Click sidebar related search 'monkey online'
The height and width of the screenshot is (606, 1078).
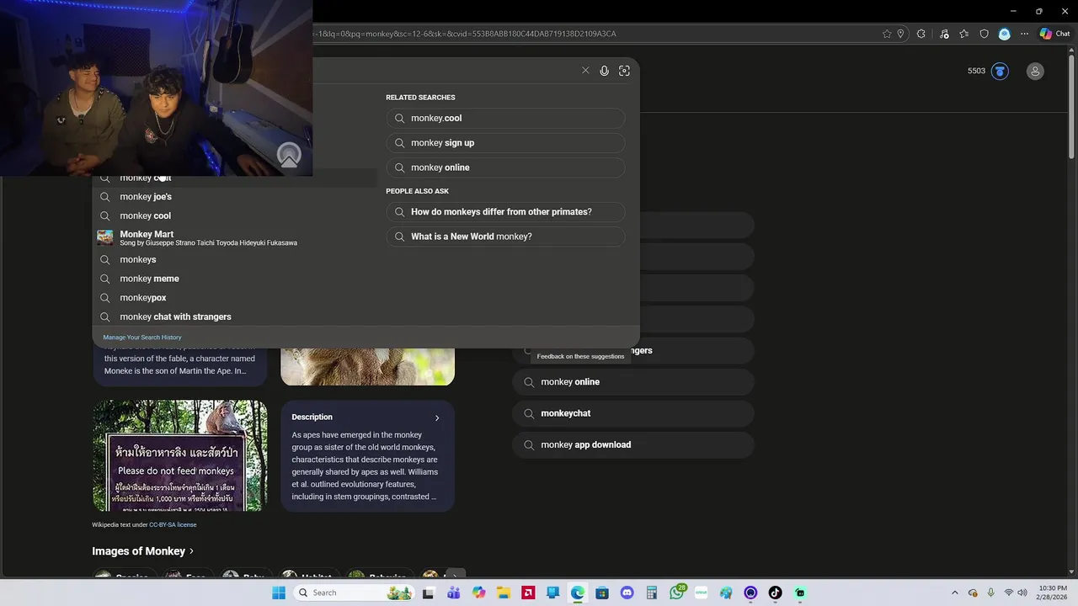[x=633, y=382]
